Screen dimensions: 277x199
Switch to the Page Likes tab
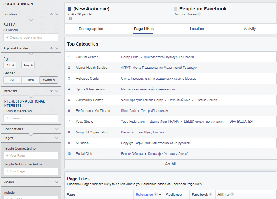144,29
